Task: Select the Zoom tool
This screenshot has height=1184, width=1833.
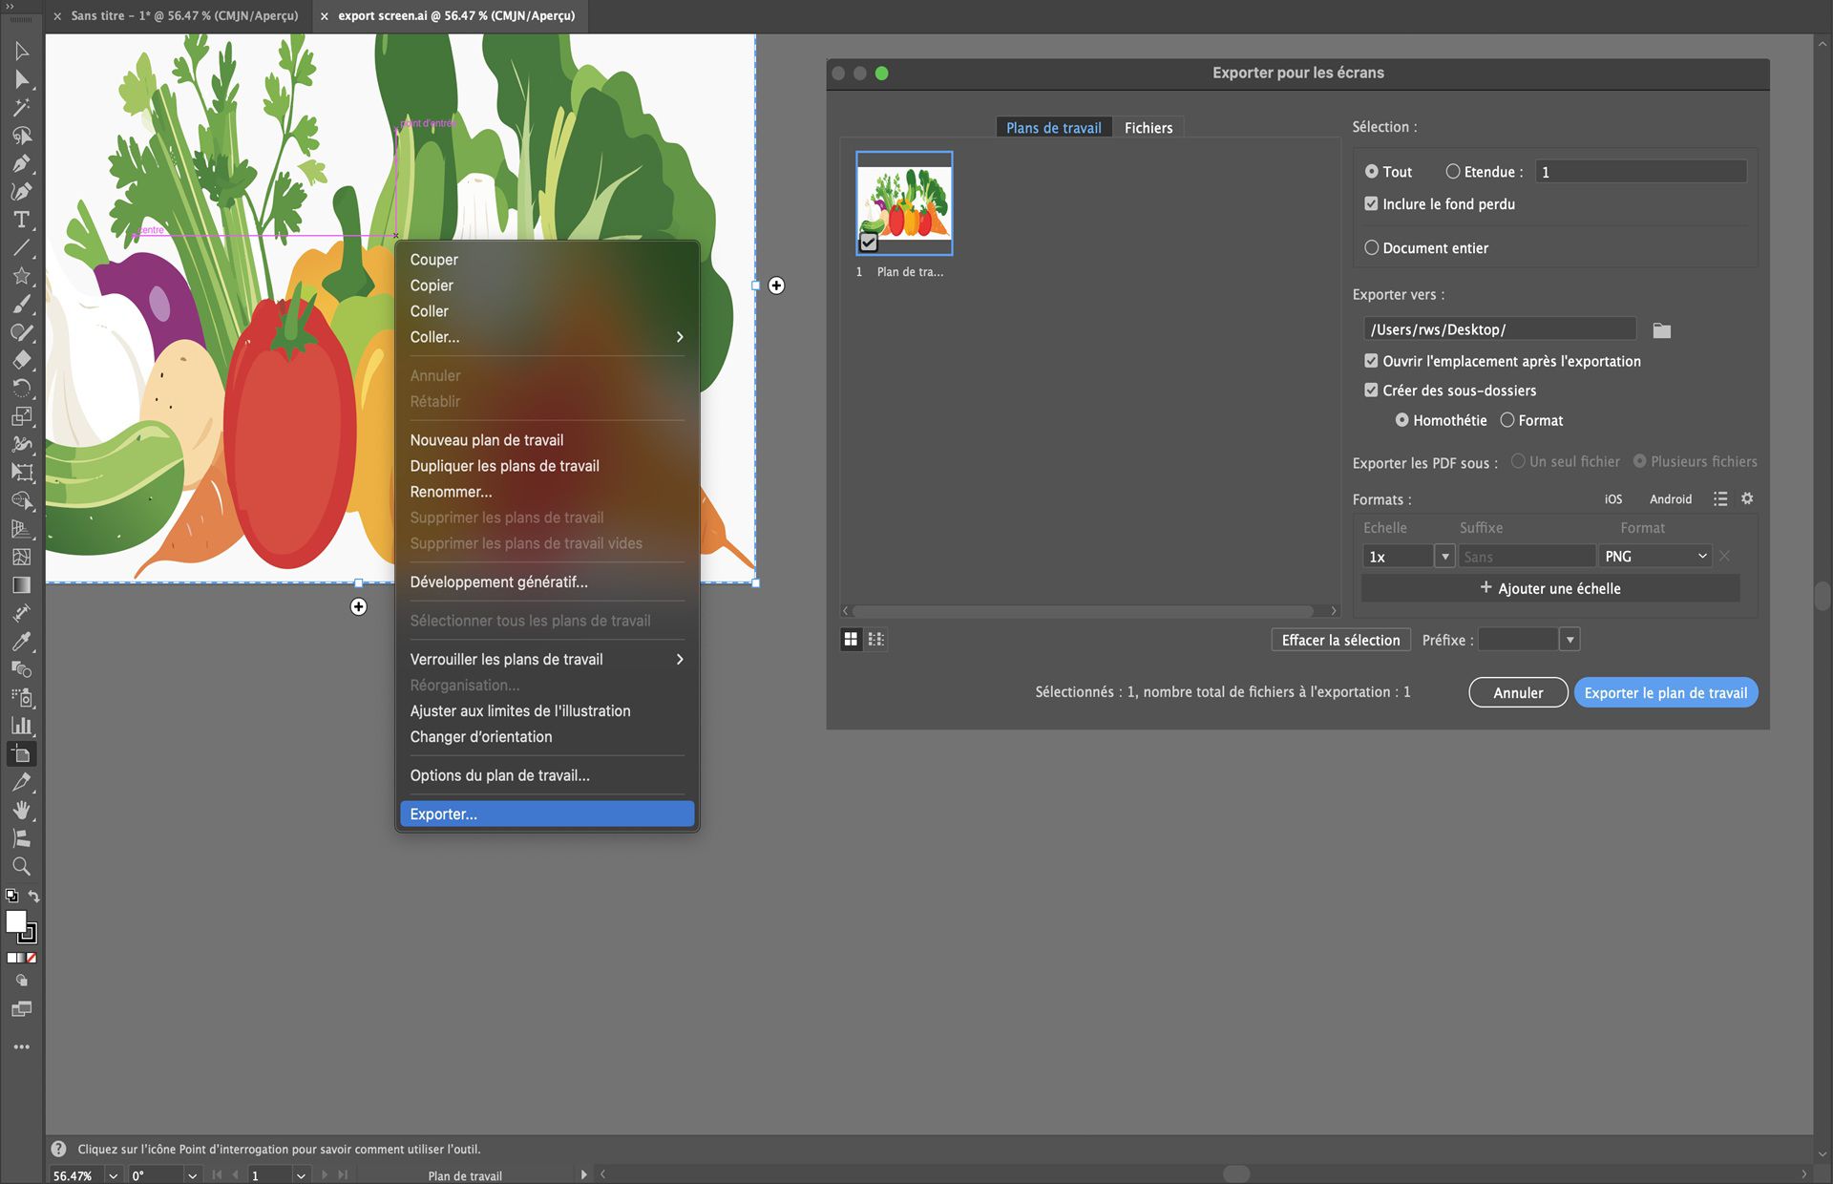Action: coord(21,866)
